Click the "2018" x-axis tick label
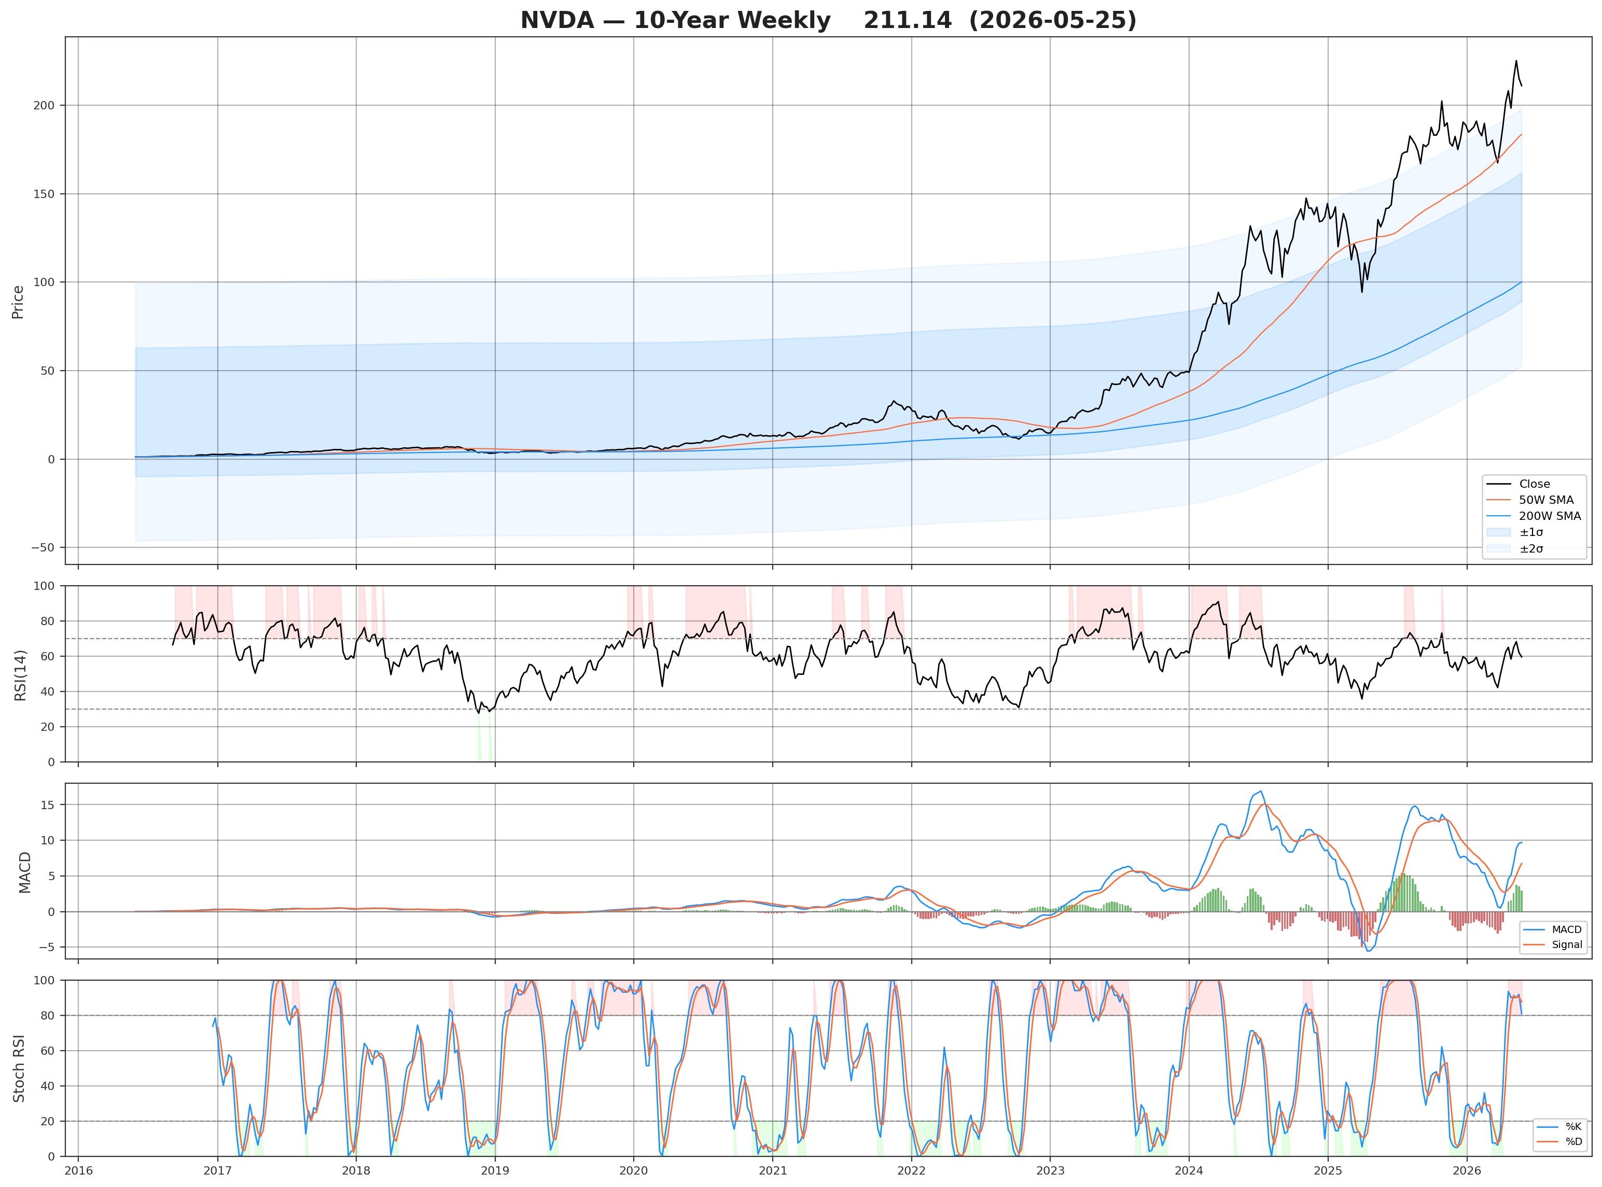This screenshot has width=1602, height=1187. click(x=356, y=1170)
